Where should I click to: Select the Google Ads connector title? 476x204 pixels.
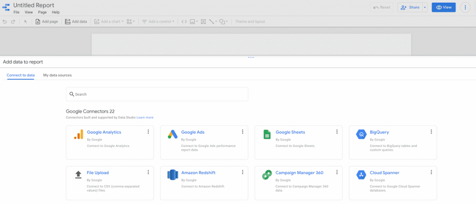(193, 132)
